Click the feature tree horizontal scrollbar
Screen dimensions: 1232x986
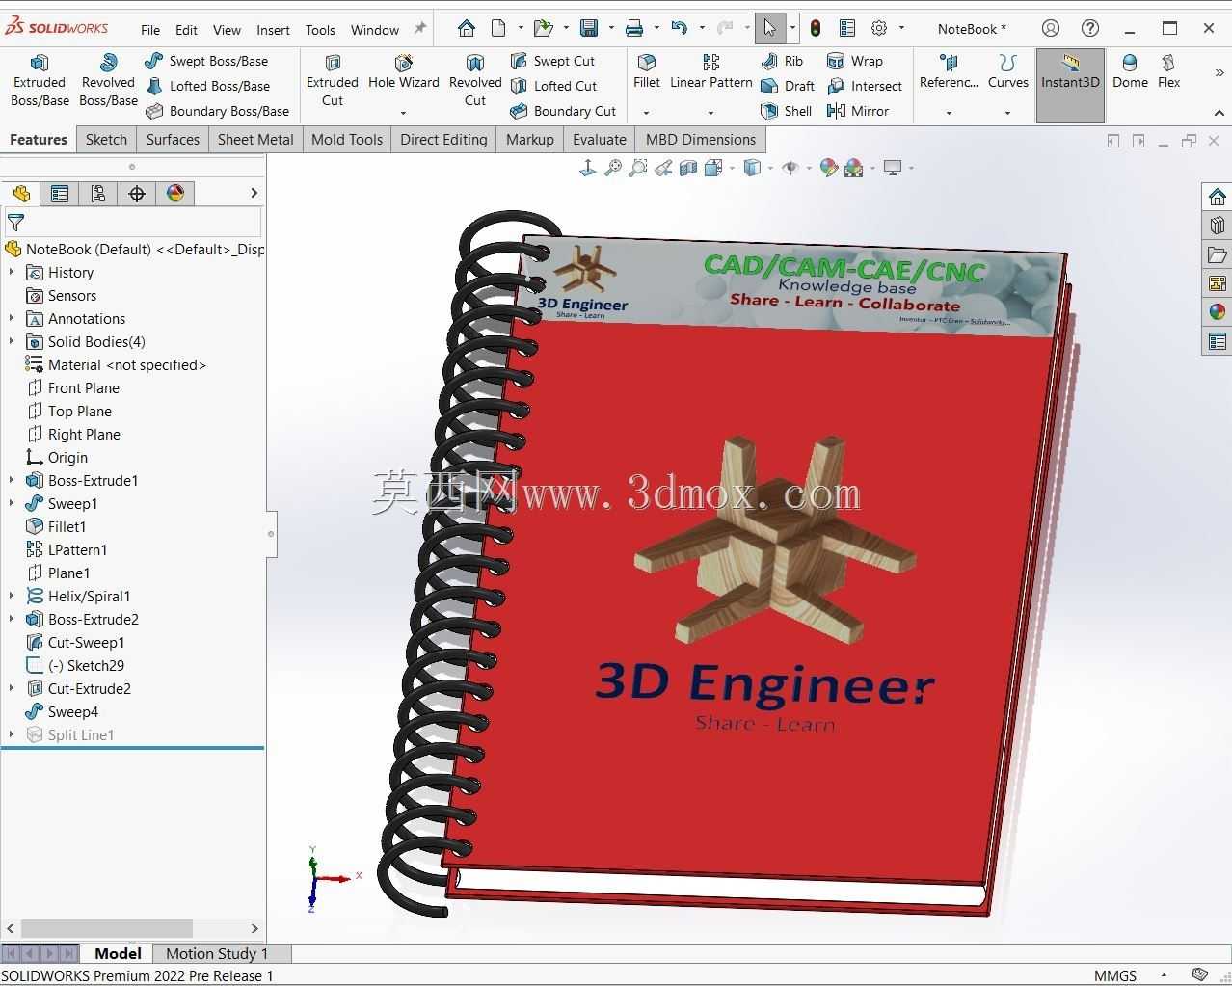coord(106,928)
